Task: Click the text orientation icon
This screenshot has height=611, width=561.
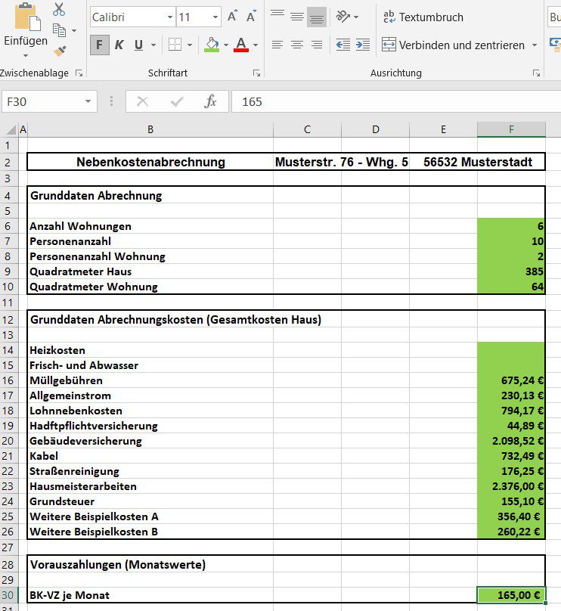Action: [343, 17]
